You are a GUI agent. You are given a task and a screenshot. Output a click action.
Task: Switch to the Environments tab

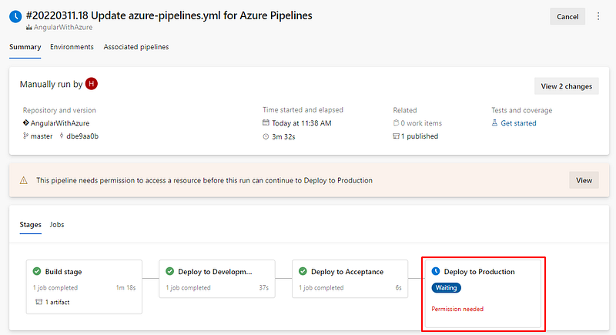coord(72,47)
